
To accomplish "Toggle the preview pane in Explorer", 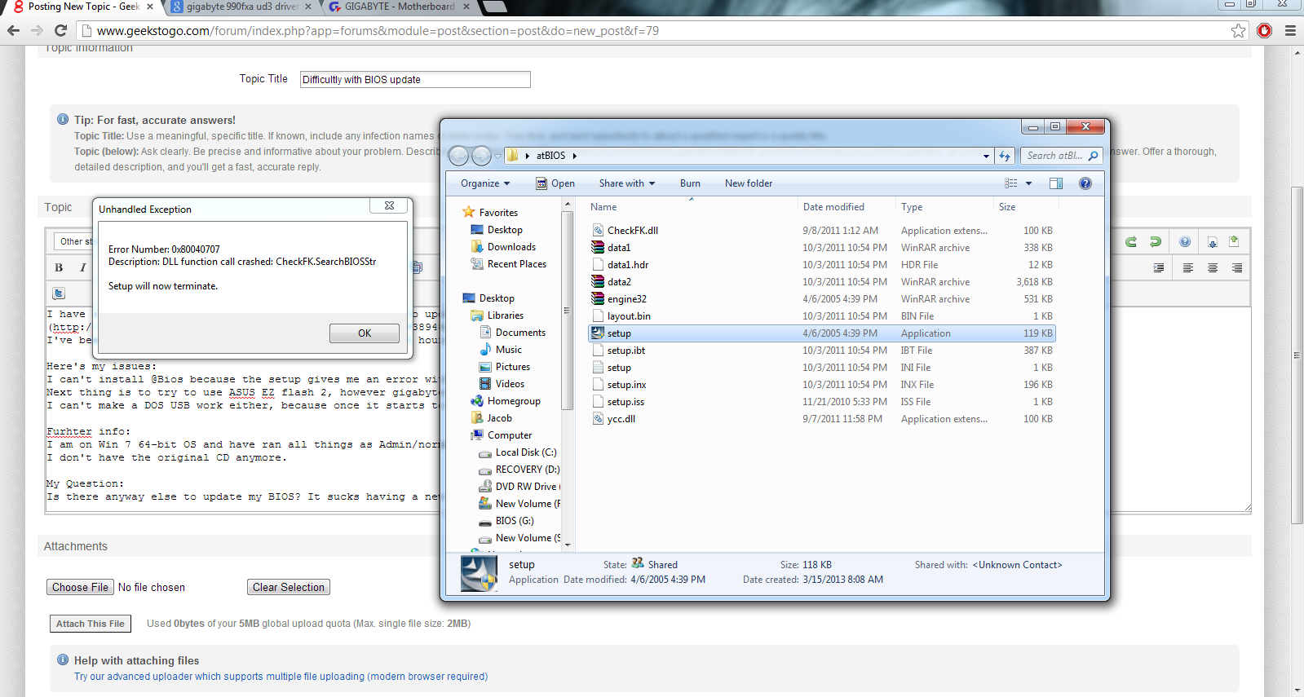I will tap(1056, 183).
